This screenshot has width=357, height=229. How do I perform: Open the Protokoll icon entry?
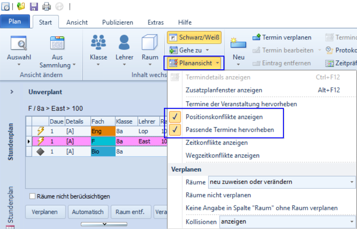pos(330,50)
